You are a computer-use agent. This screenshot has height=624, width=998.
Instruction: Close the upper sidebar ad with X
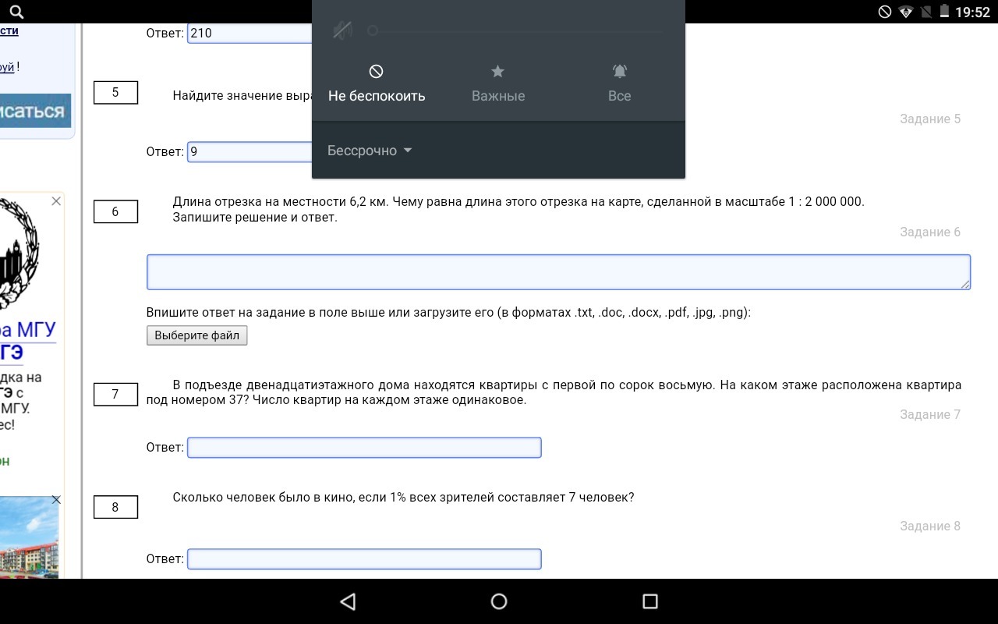click(56, 201)
